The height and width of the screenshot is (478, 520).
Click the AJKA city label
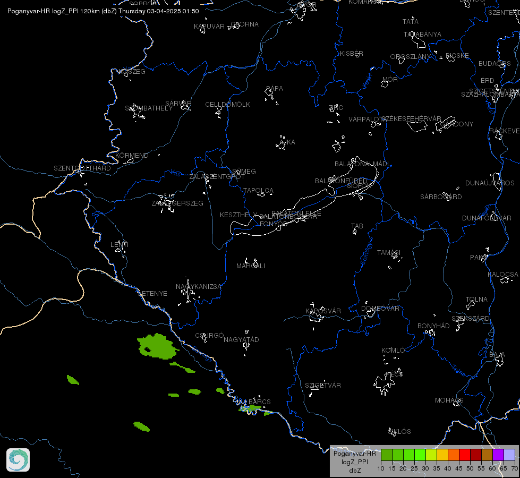pyautogui.click(x=287, y=142)
